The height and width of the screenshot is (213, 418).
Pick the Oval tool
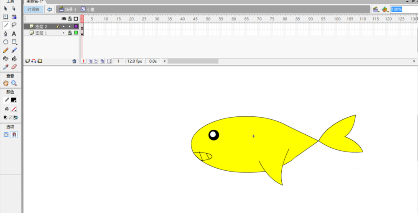[x=6, y=42]
